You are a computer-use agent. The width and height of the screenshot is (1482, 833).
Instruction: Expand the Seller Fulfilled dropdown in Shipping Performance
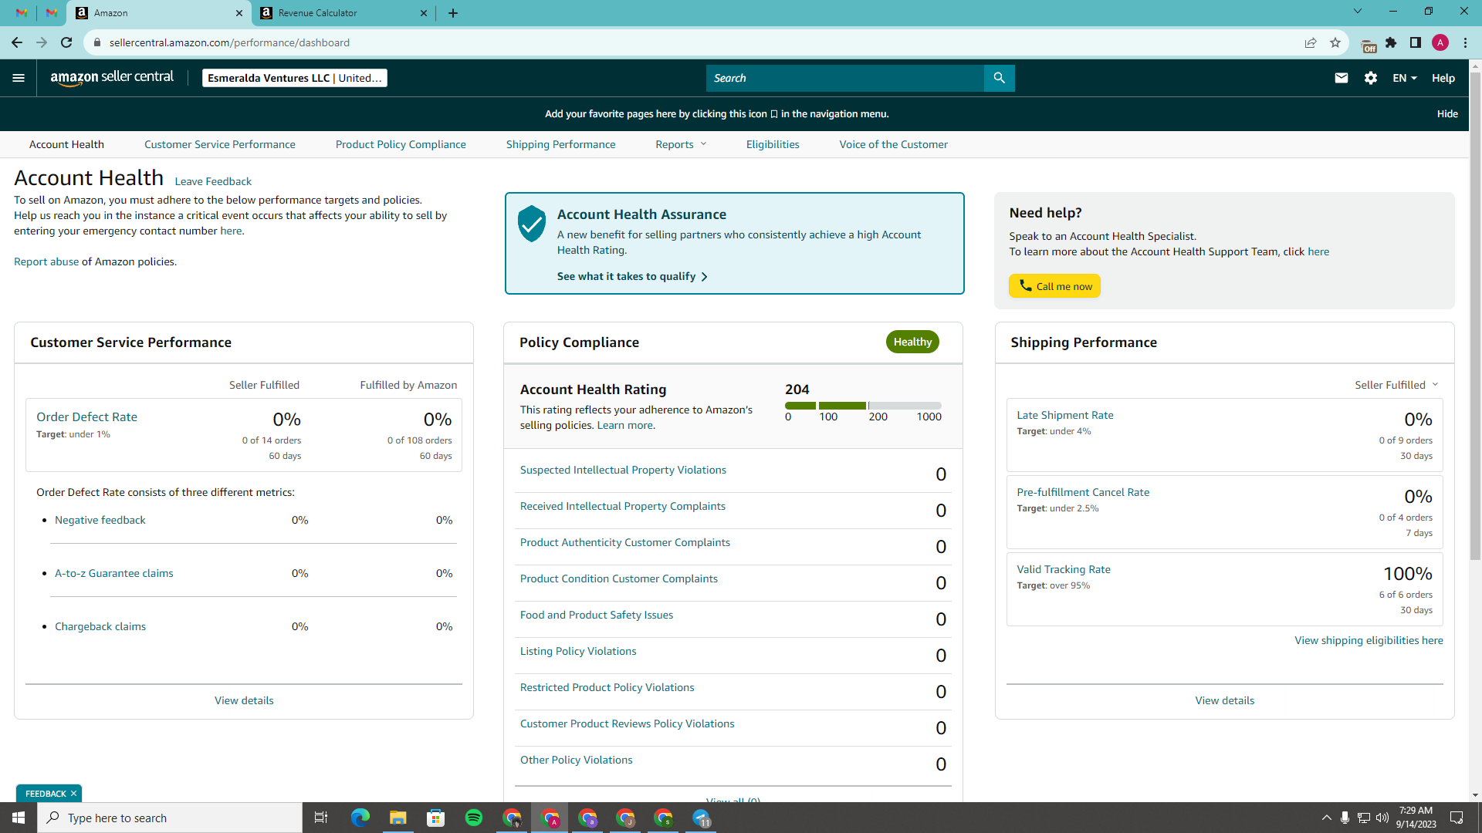click(1397, 385)
